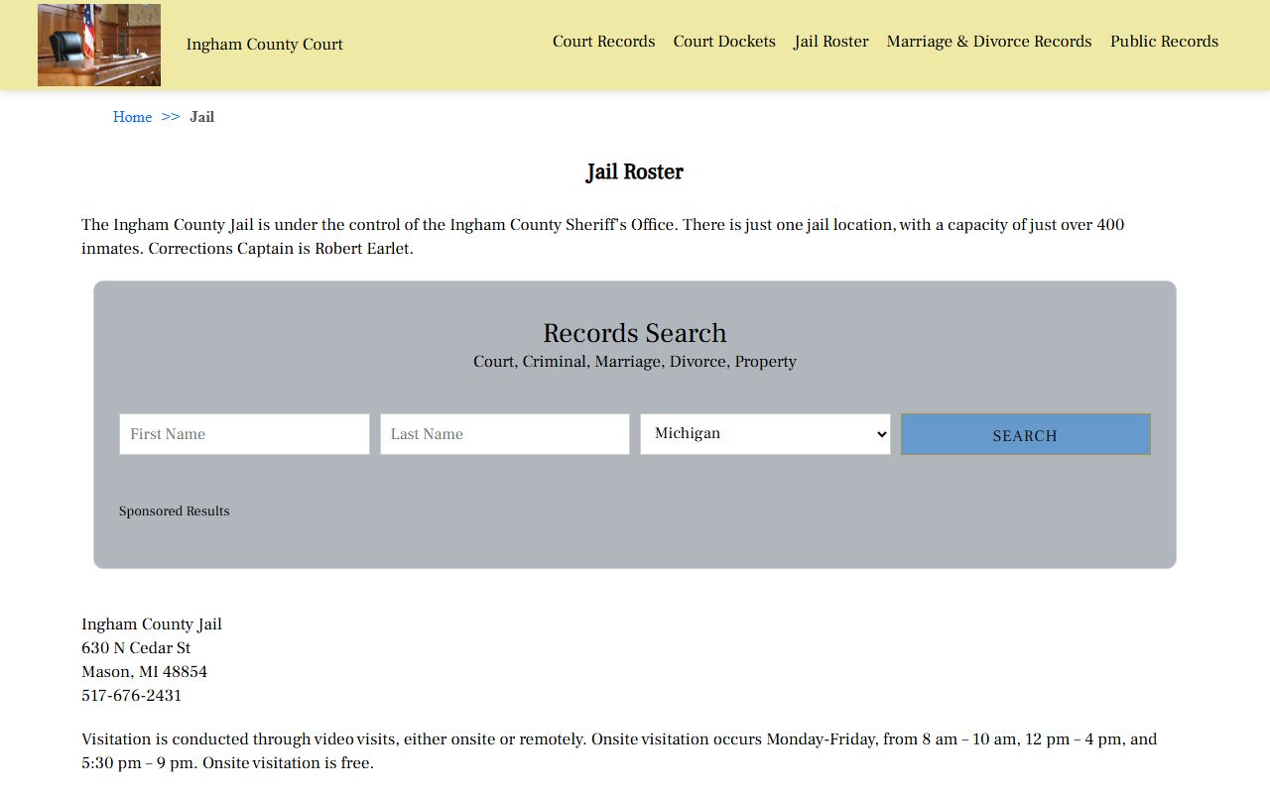Image resolution: width=1270 pixels, height=793 pixels.
Task: Click the courtroom logo image
Action: click(x=99, y=45)
